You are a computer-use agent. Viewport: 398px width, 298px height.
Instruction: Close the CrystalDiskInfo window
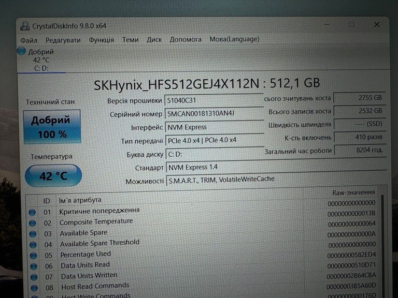(377, 24)
